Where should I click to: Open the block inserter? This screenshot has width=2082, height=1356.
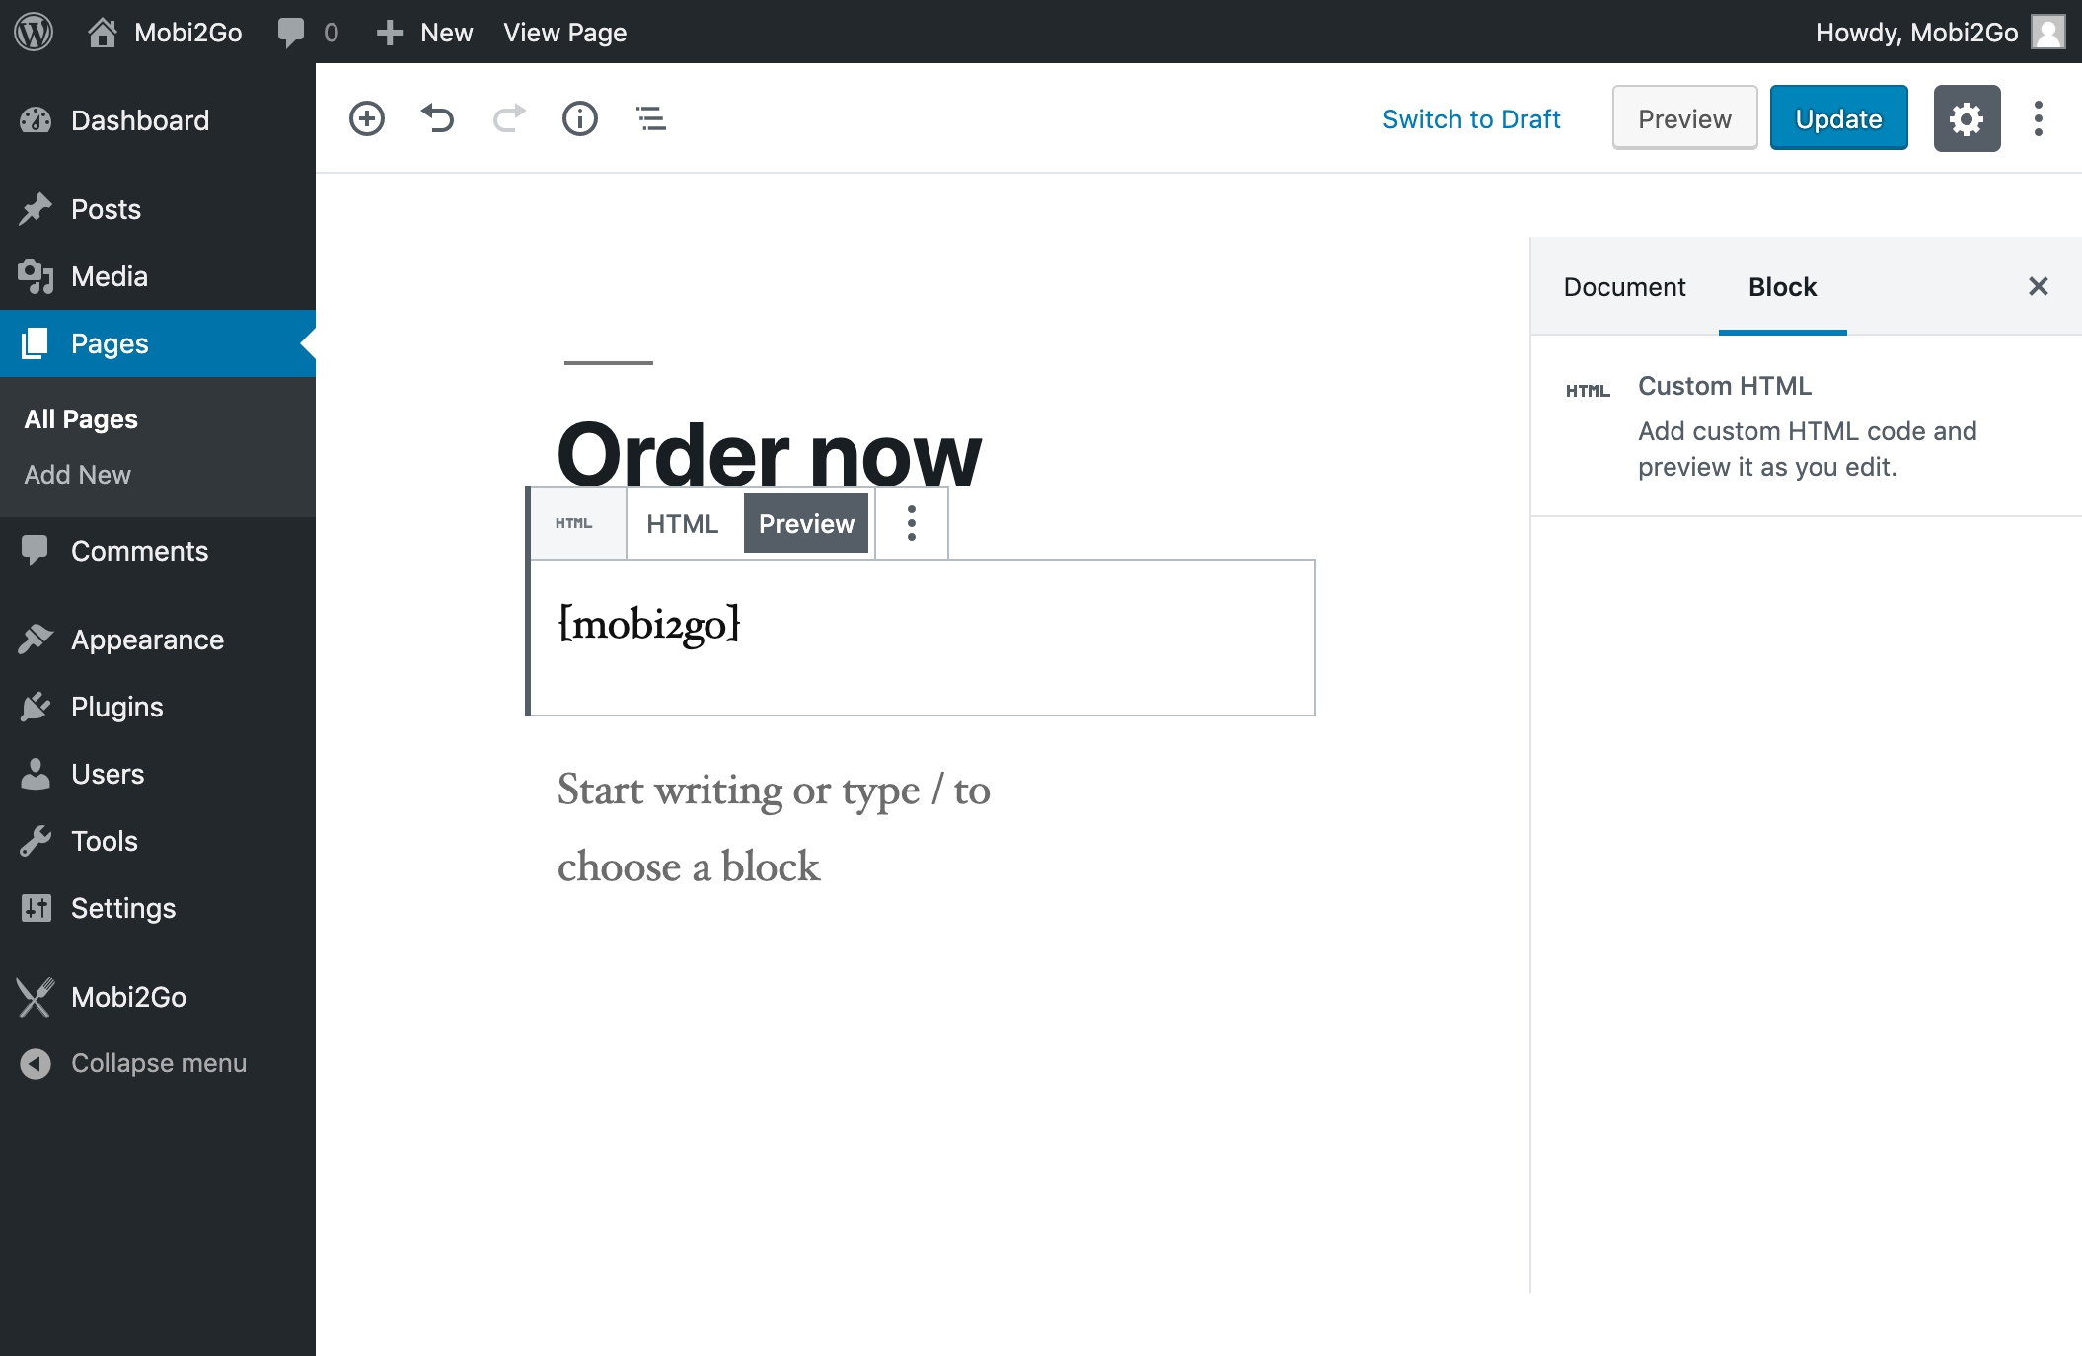click(366, 117)
